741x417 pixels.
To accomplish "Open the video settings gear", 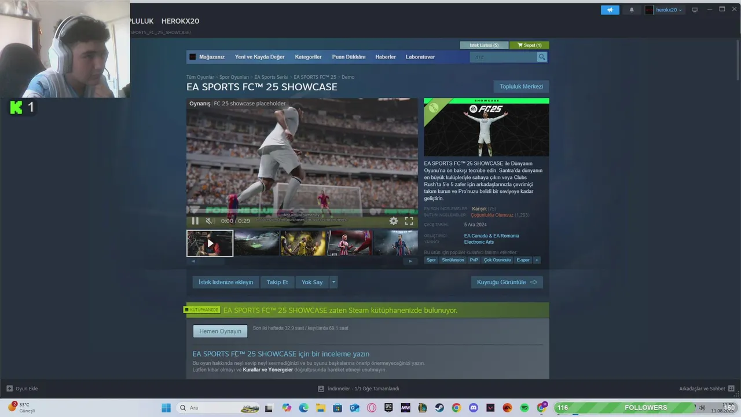I will pos(394,221).
